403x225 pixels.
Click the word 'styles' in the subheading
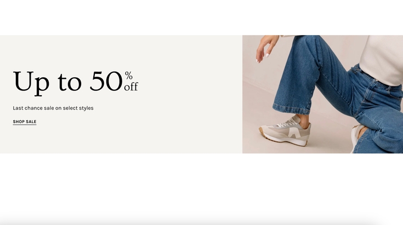86,108
